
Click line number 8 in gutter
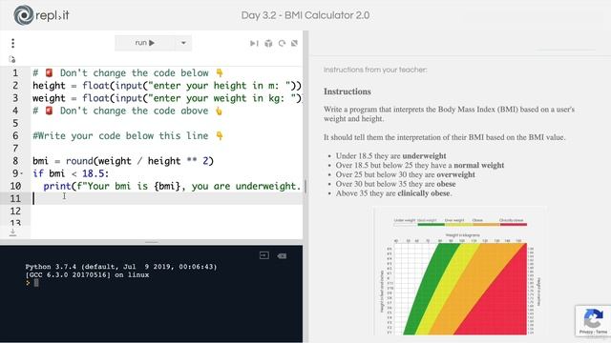point(15,161)
